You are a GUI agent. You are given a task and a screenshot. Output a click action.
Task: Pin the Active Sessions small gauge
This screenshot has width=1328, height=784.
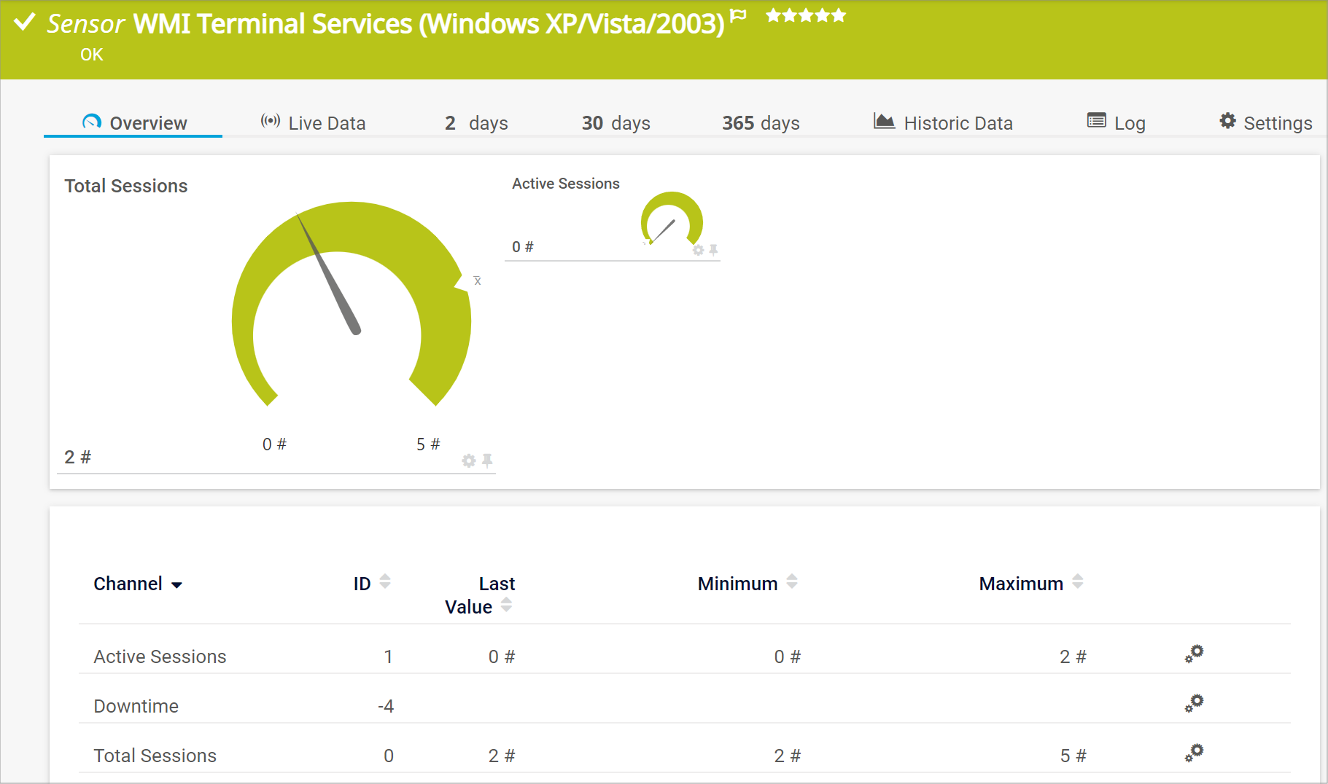713,250
